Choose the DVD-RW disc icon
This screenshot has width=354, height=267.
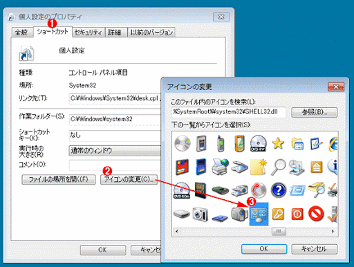[259, 143]
